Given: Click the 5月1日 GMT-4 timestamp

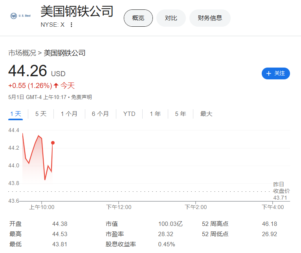Looking at the screenshot, I should point(37,97).
